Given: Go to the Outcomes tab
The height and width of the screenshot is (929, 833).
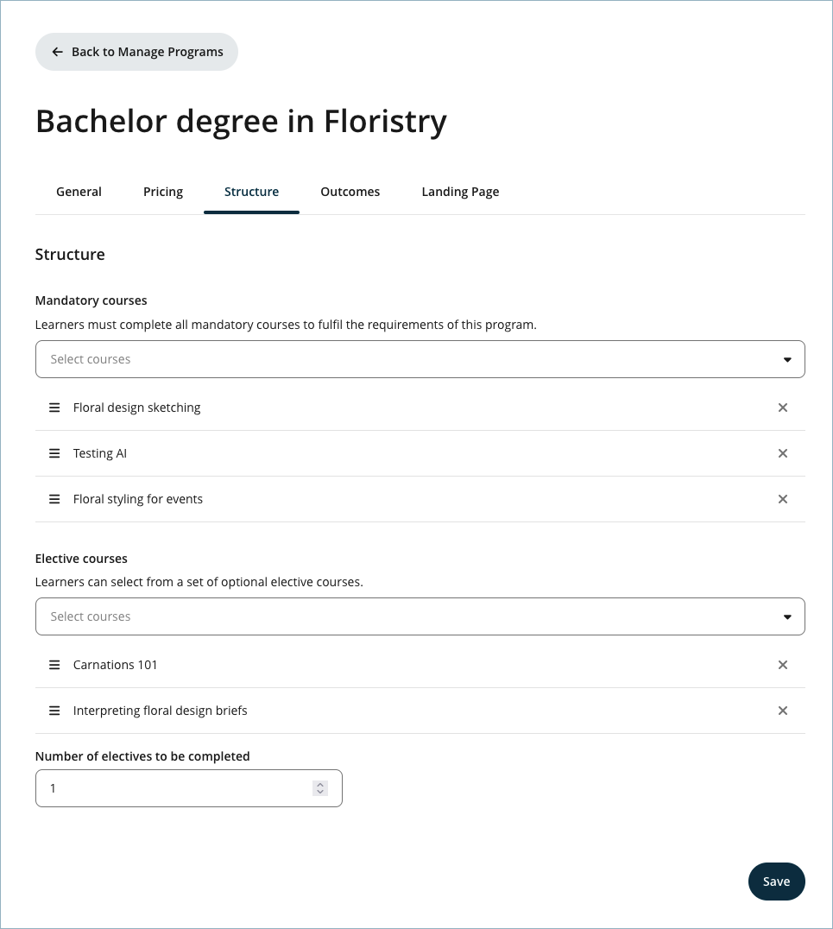Looking at the screenshot, I should [x=350, y=192].
